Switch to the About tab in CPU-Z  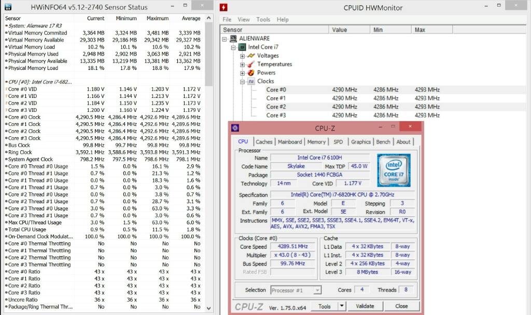point(403,142)
